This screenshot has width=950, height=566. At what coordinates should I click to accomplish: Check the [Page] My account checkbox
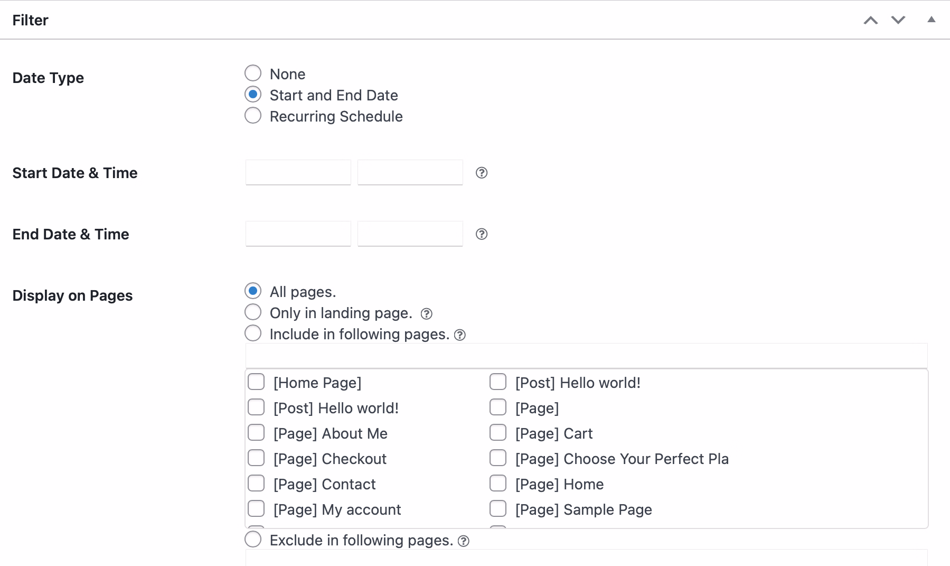256,508
